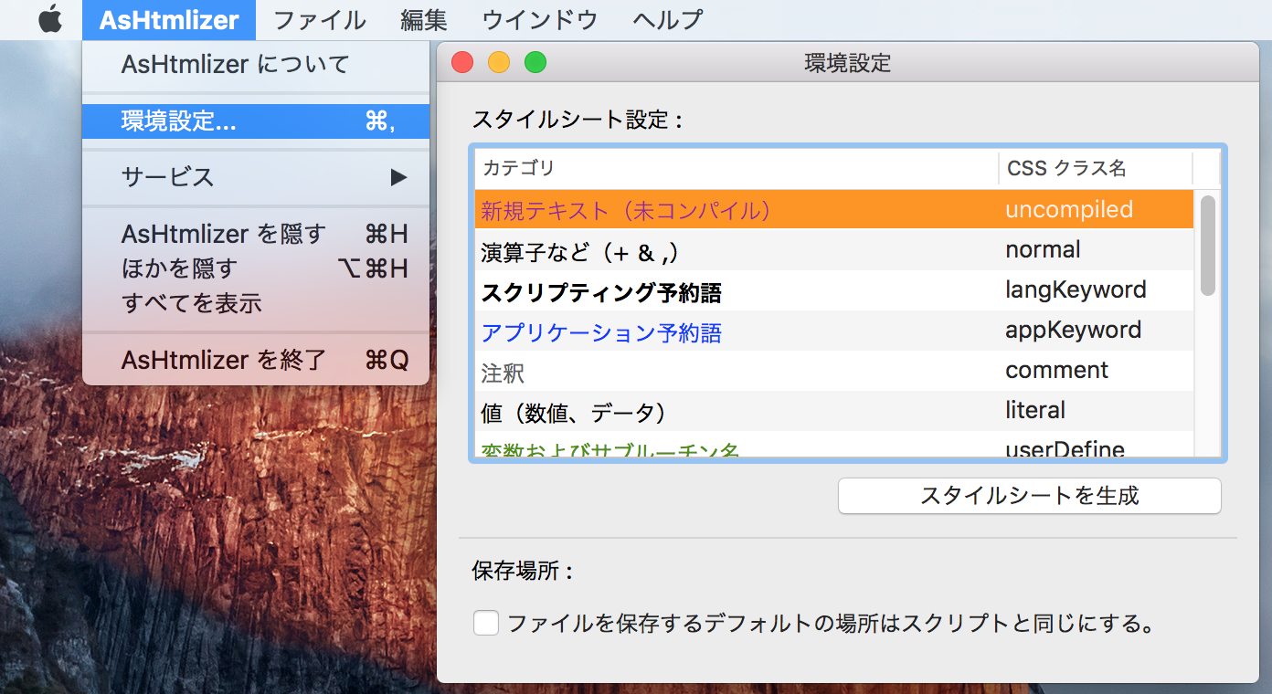Viewport: 1272px width, 694px height.
Task: Open the ウインドウ menu
Action: tap(539, 19)
